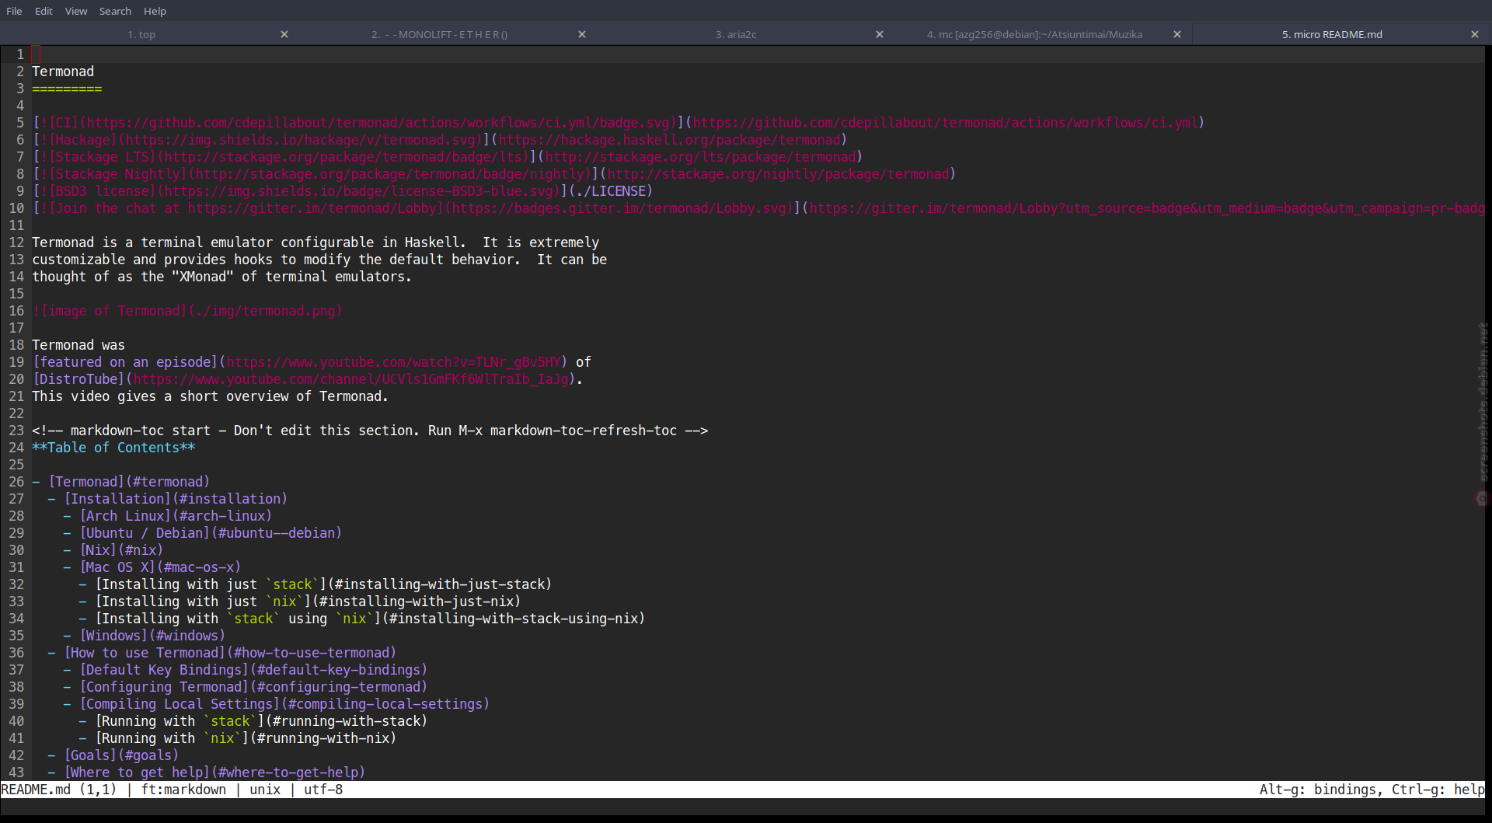Open the Help menu
Viewport: 1492px width, 823px height.
point(155,11)
